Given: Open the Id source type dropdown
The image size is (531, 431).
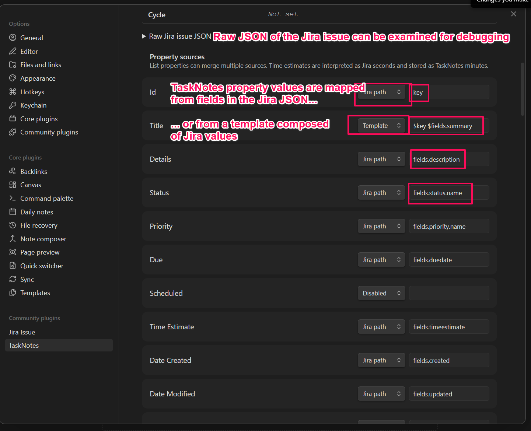Looking at the screenshot, I should tap(381, 92).
